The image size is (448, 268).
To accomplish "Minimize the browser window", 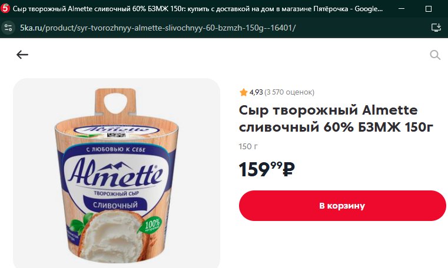I will [401, 9].
